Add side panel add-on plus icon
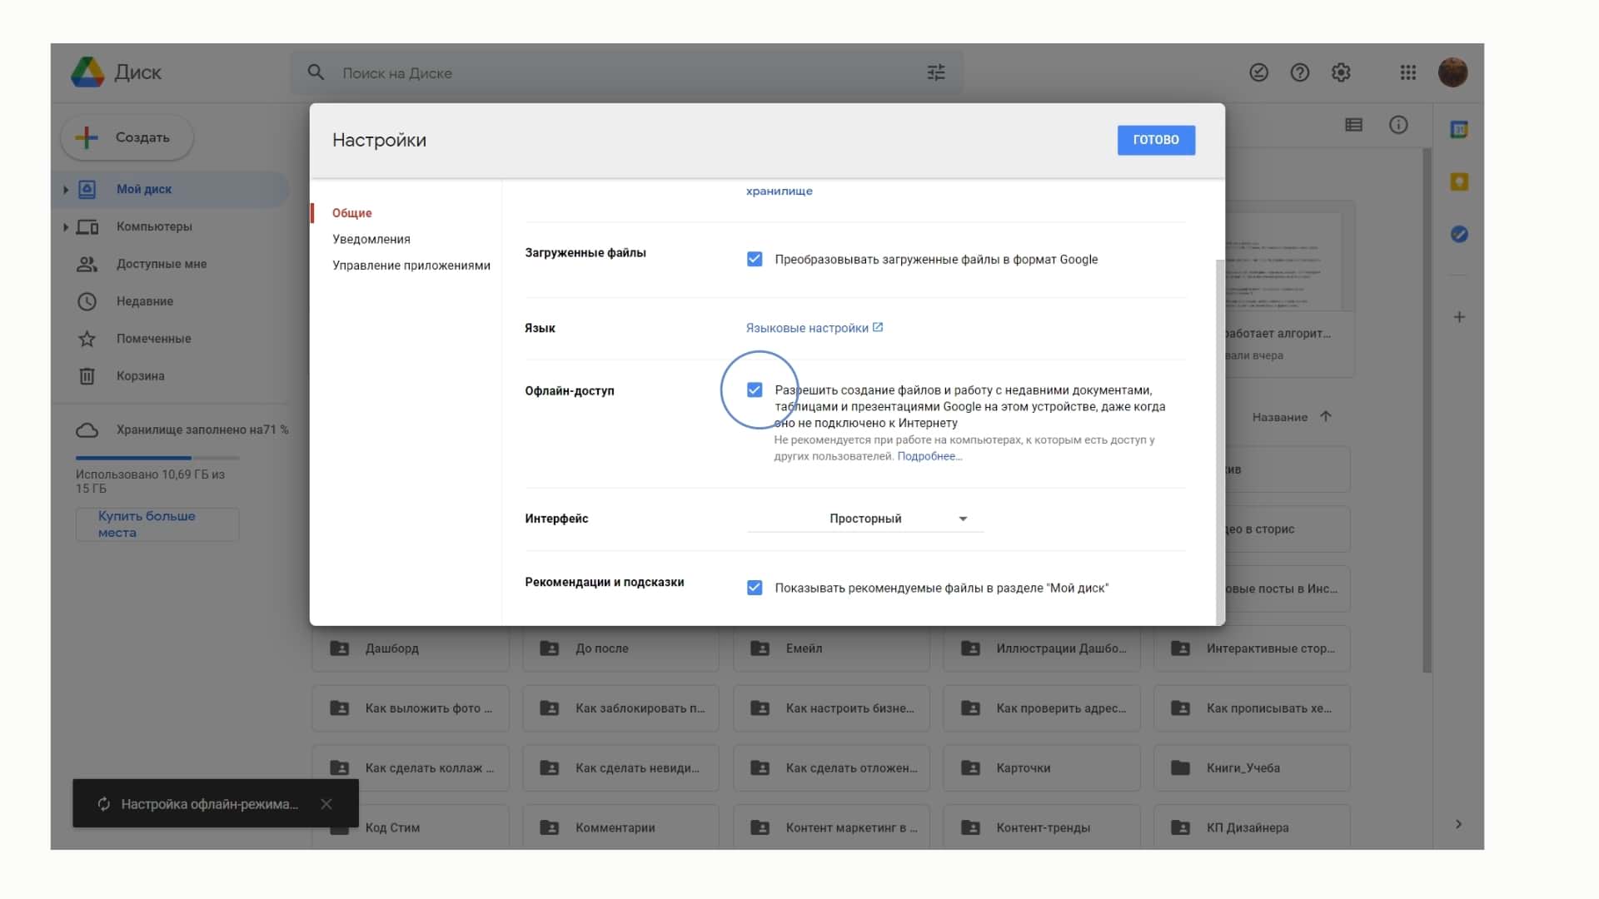 tap(1459, 317)
